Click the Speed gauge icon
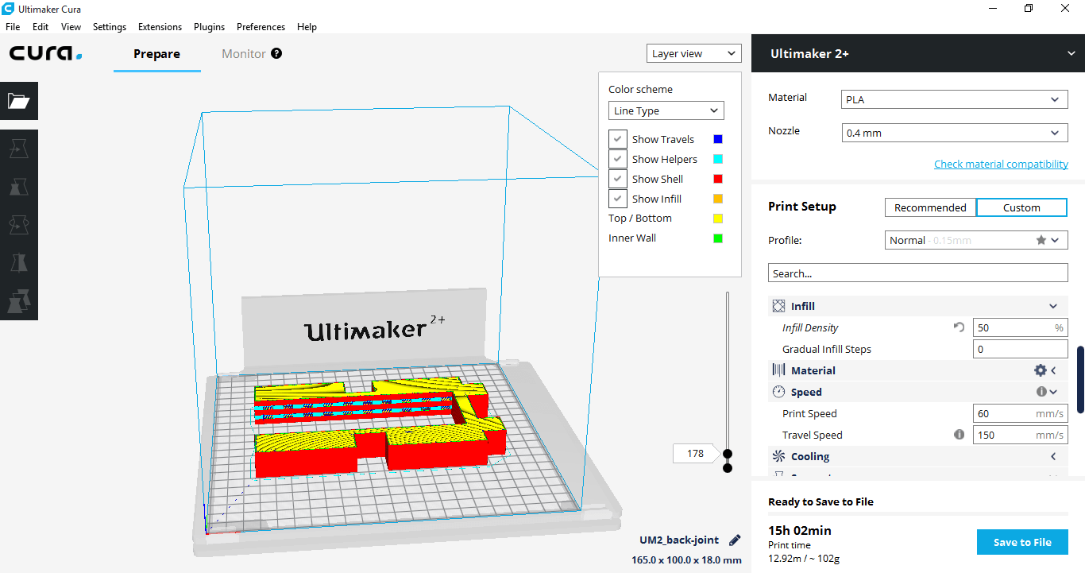This screenshot has height=573, width=1085. coord(778,392)
